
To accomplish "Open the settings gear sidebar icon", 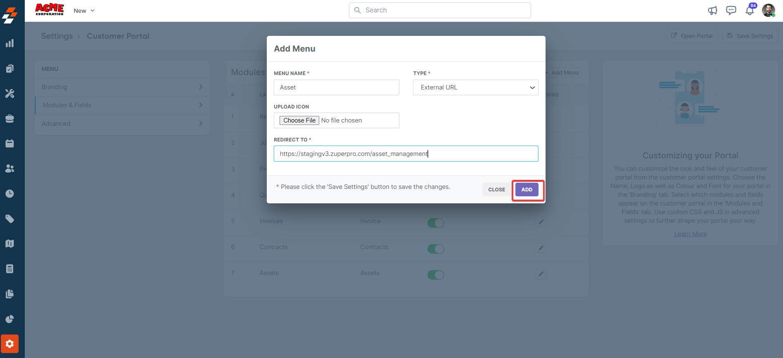I will (10, 344).
